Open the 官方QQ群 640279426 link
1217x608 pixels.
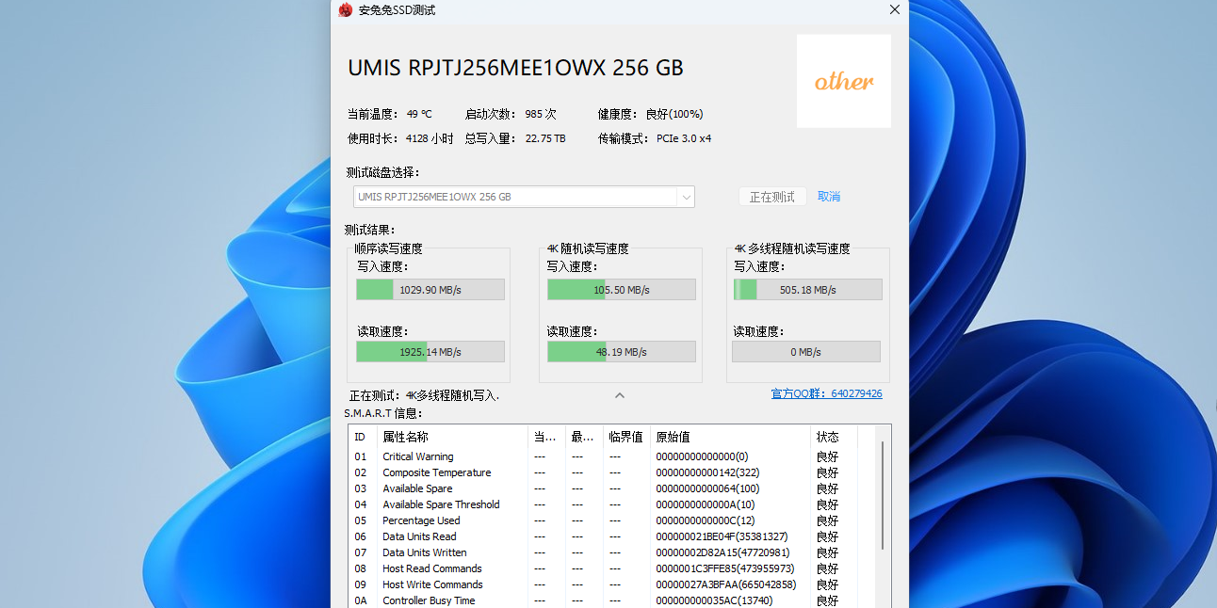[x=827, y=393]
